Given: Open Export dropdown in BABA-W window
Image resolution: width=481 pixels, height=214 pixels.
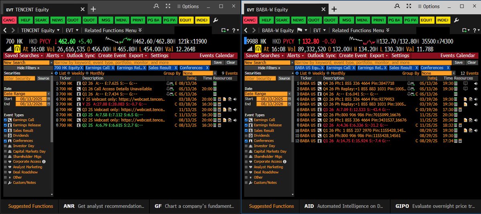Looking at the screenshot, I should [378, 56].
